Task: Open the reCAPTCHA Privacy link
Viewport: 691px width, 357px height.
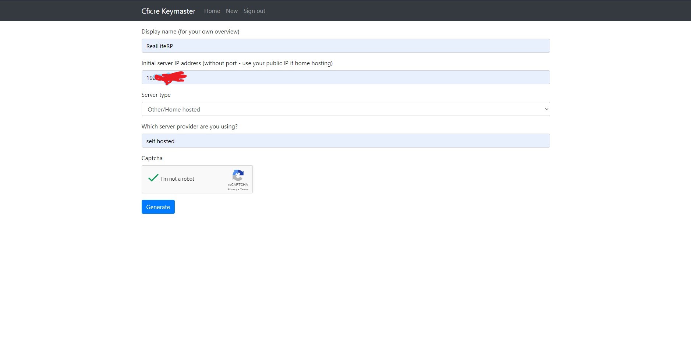Action: pyautogui.click(x=232, y=190)
